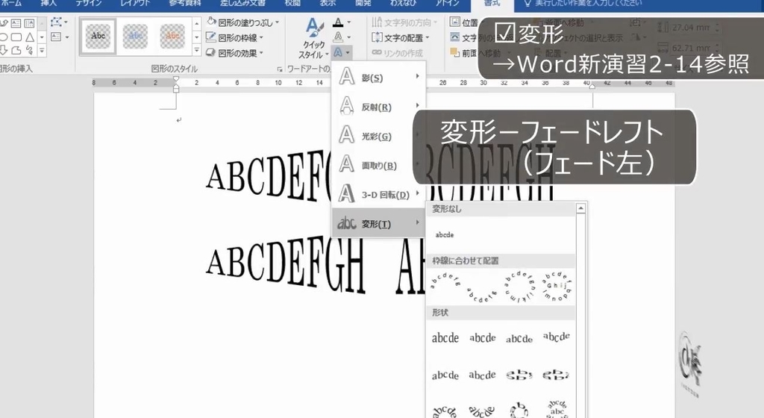Image resolution: width=764 pixels, height=418 pixels.
Task: Apply the text outline A icon
Action: click(338, 37)
